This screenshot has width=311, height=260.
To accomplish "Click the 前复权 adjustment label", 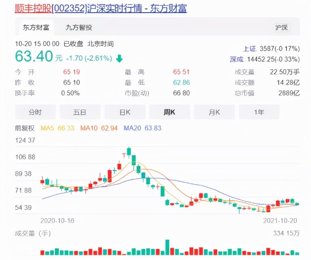I will pos(25,128).
